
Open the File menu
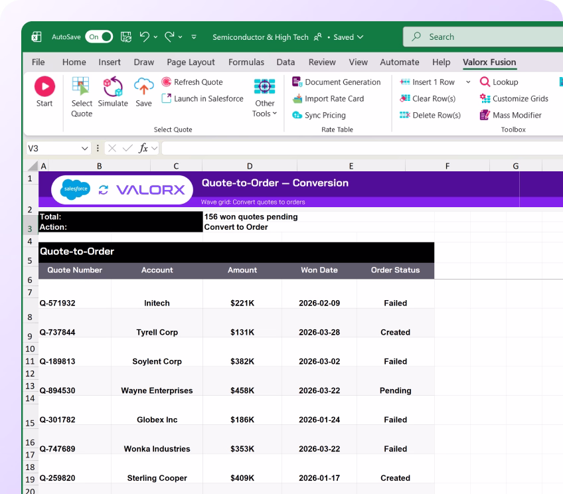[38, 62]
